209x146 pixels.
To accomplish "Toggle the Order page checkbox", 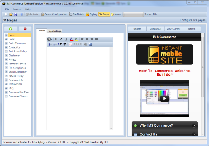I will [x=6, y=39].
